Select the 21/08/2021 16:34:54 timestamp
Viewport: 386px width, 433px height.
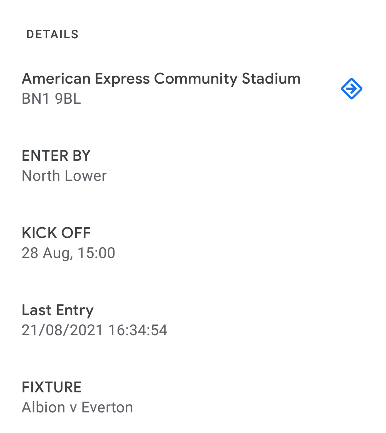pyautogui.click(x=95, y=330)
